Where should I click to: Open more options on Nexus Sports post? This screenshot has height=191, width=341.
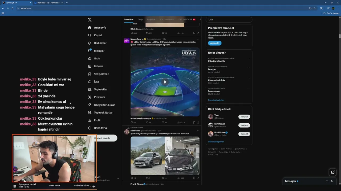(x=198, y=39)
